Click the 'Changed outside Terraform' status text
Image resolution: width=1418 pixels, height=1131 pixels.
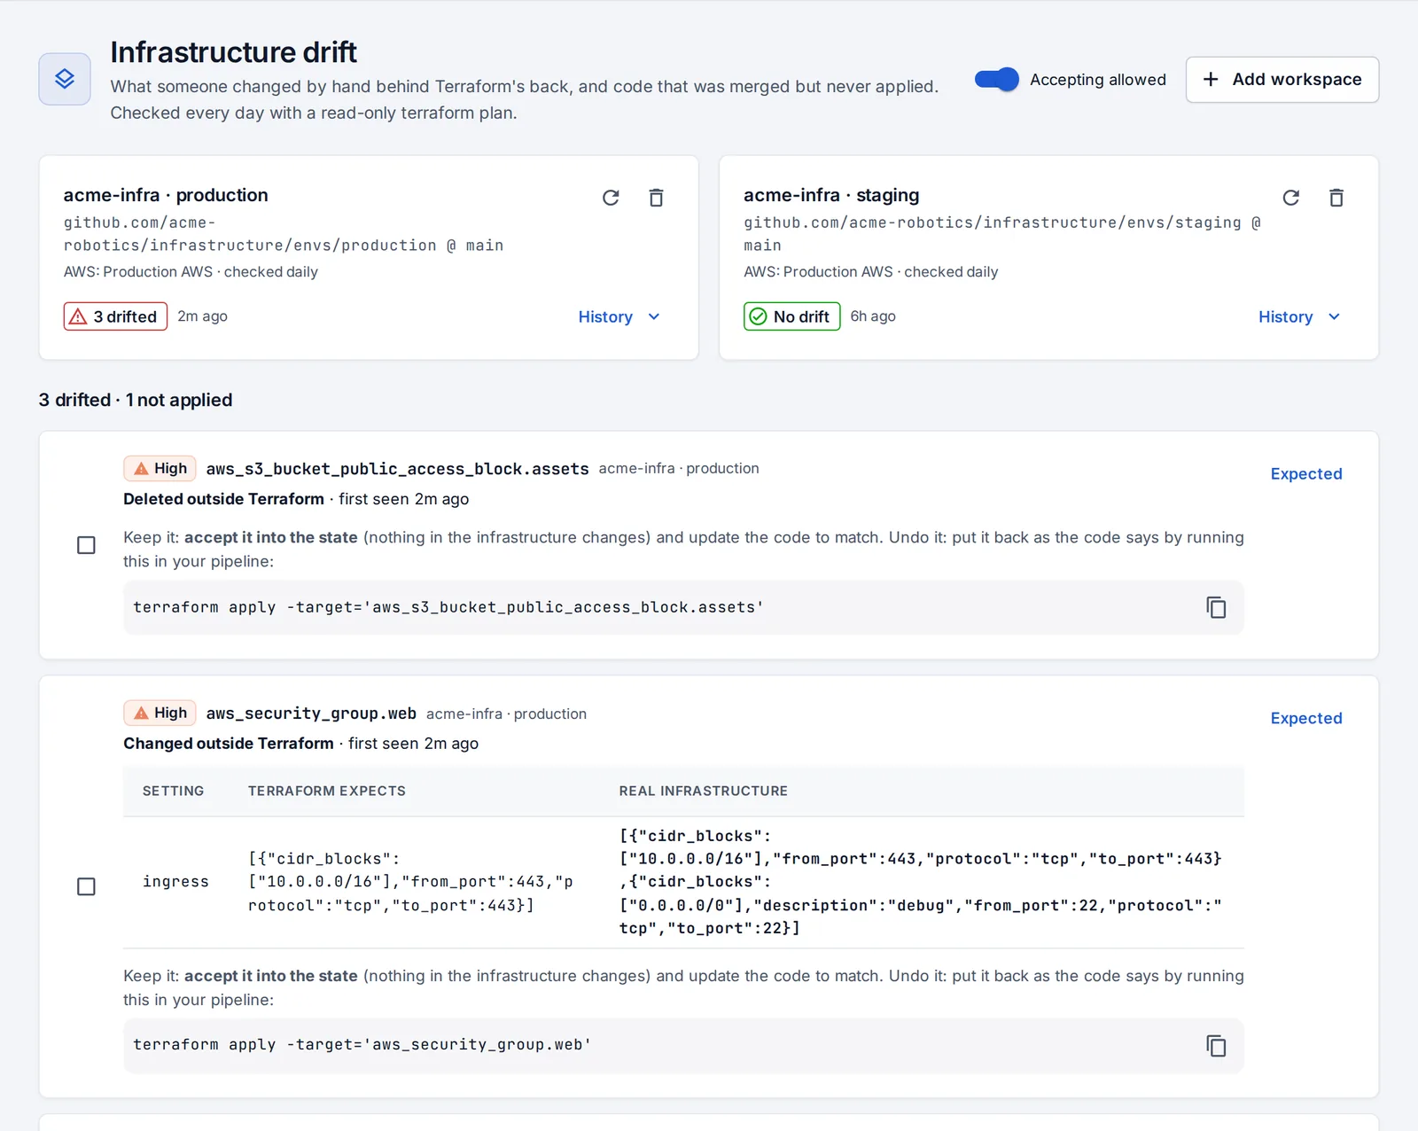tap(229, 744)
